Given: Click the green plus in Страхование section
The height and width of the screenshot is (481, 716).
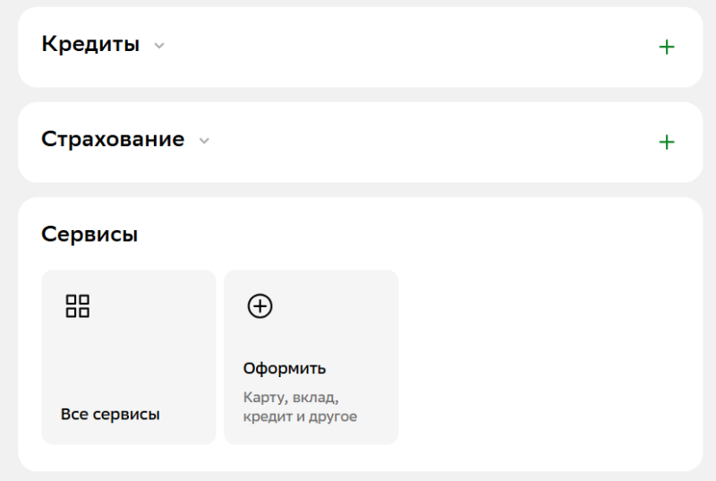Looking at the screenshot, I should (x=666, y=142).
